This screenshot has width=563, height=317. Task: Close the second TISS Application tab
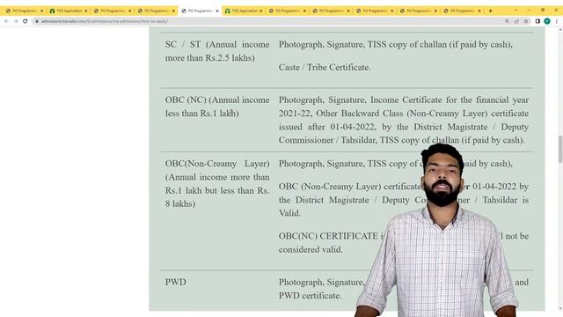(260, 11)
